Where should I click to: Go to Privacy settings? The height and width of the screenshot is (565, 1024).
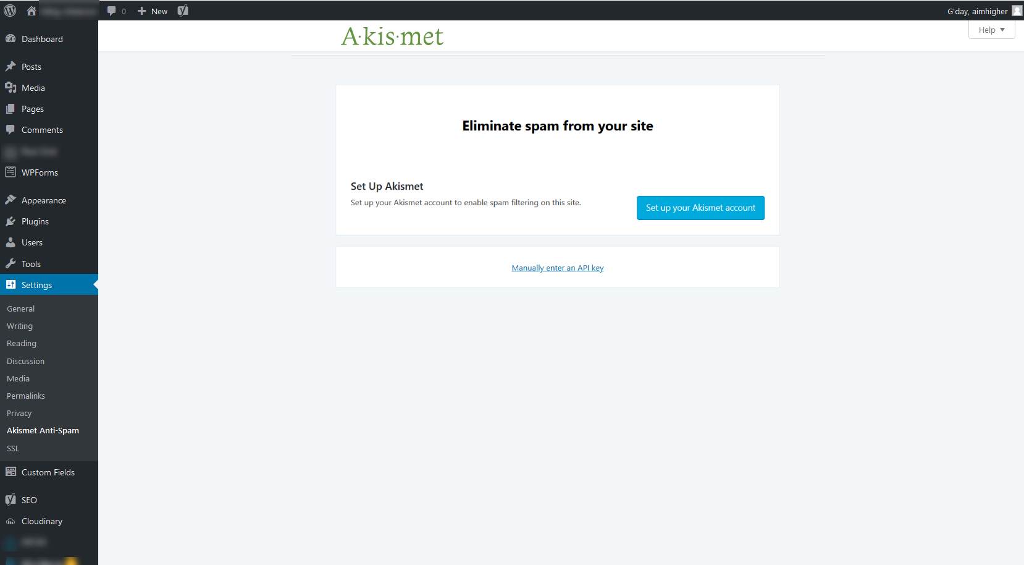tap(19, 413)
